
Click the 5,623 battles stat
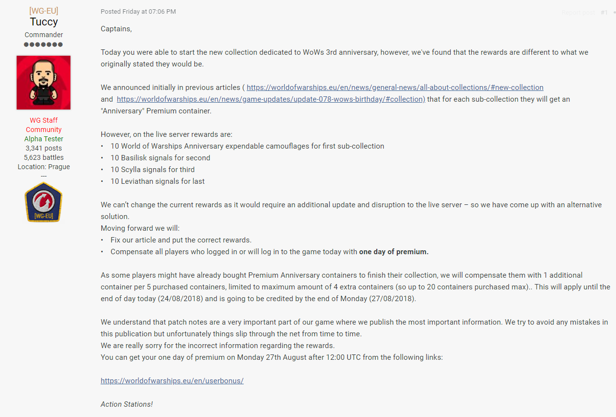(44, 157)
